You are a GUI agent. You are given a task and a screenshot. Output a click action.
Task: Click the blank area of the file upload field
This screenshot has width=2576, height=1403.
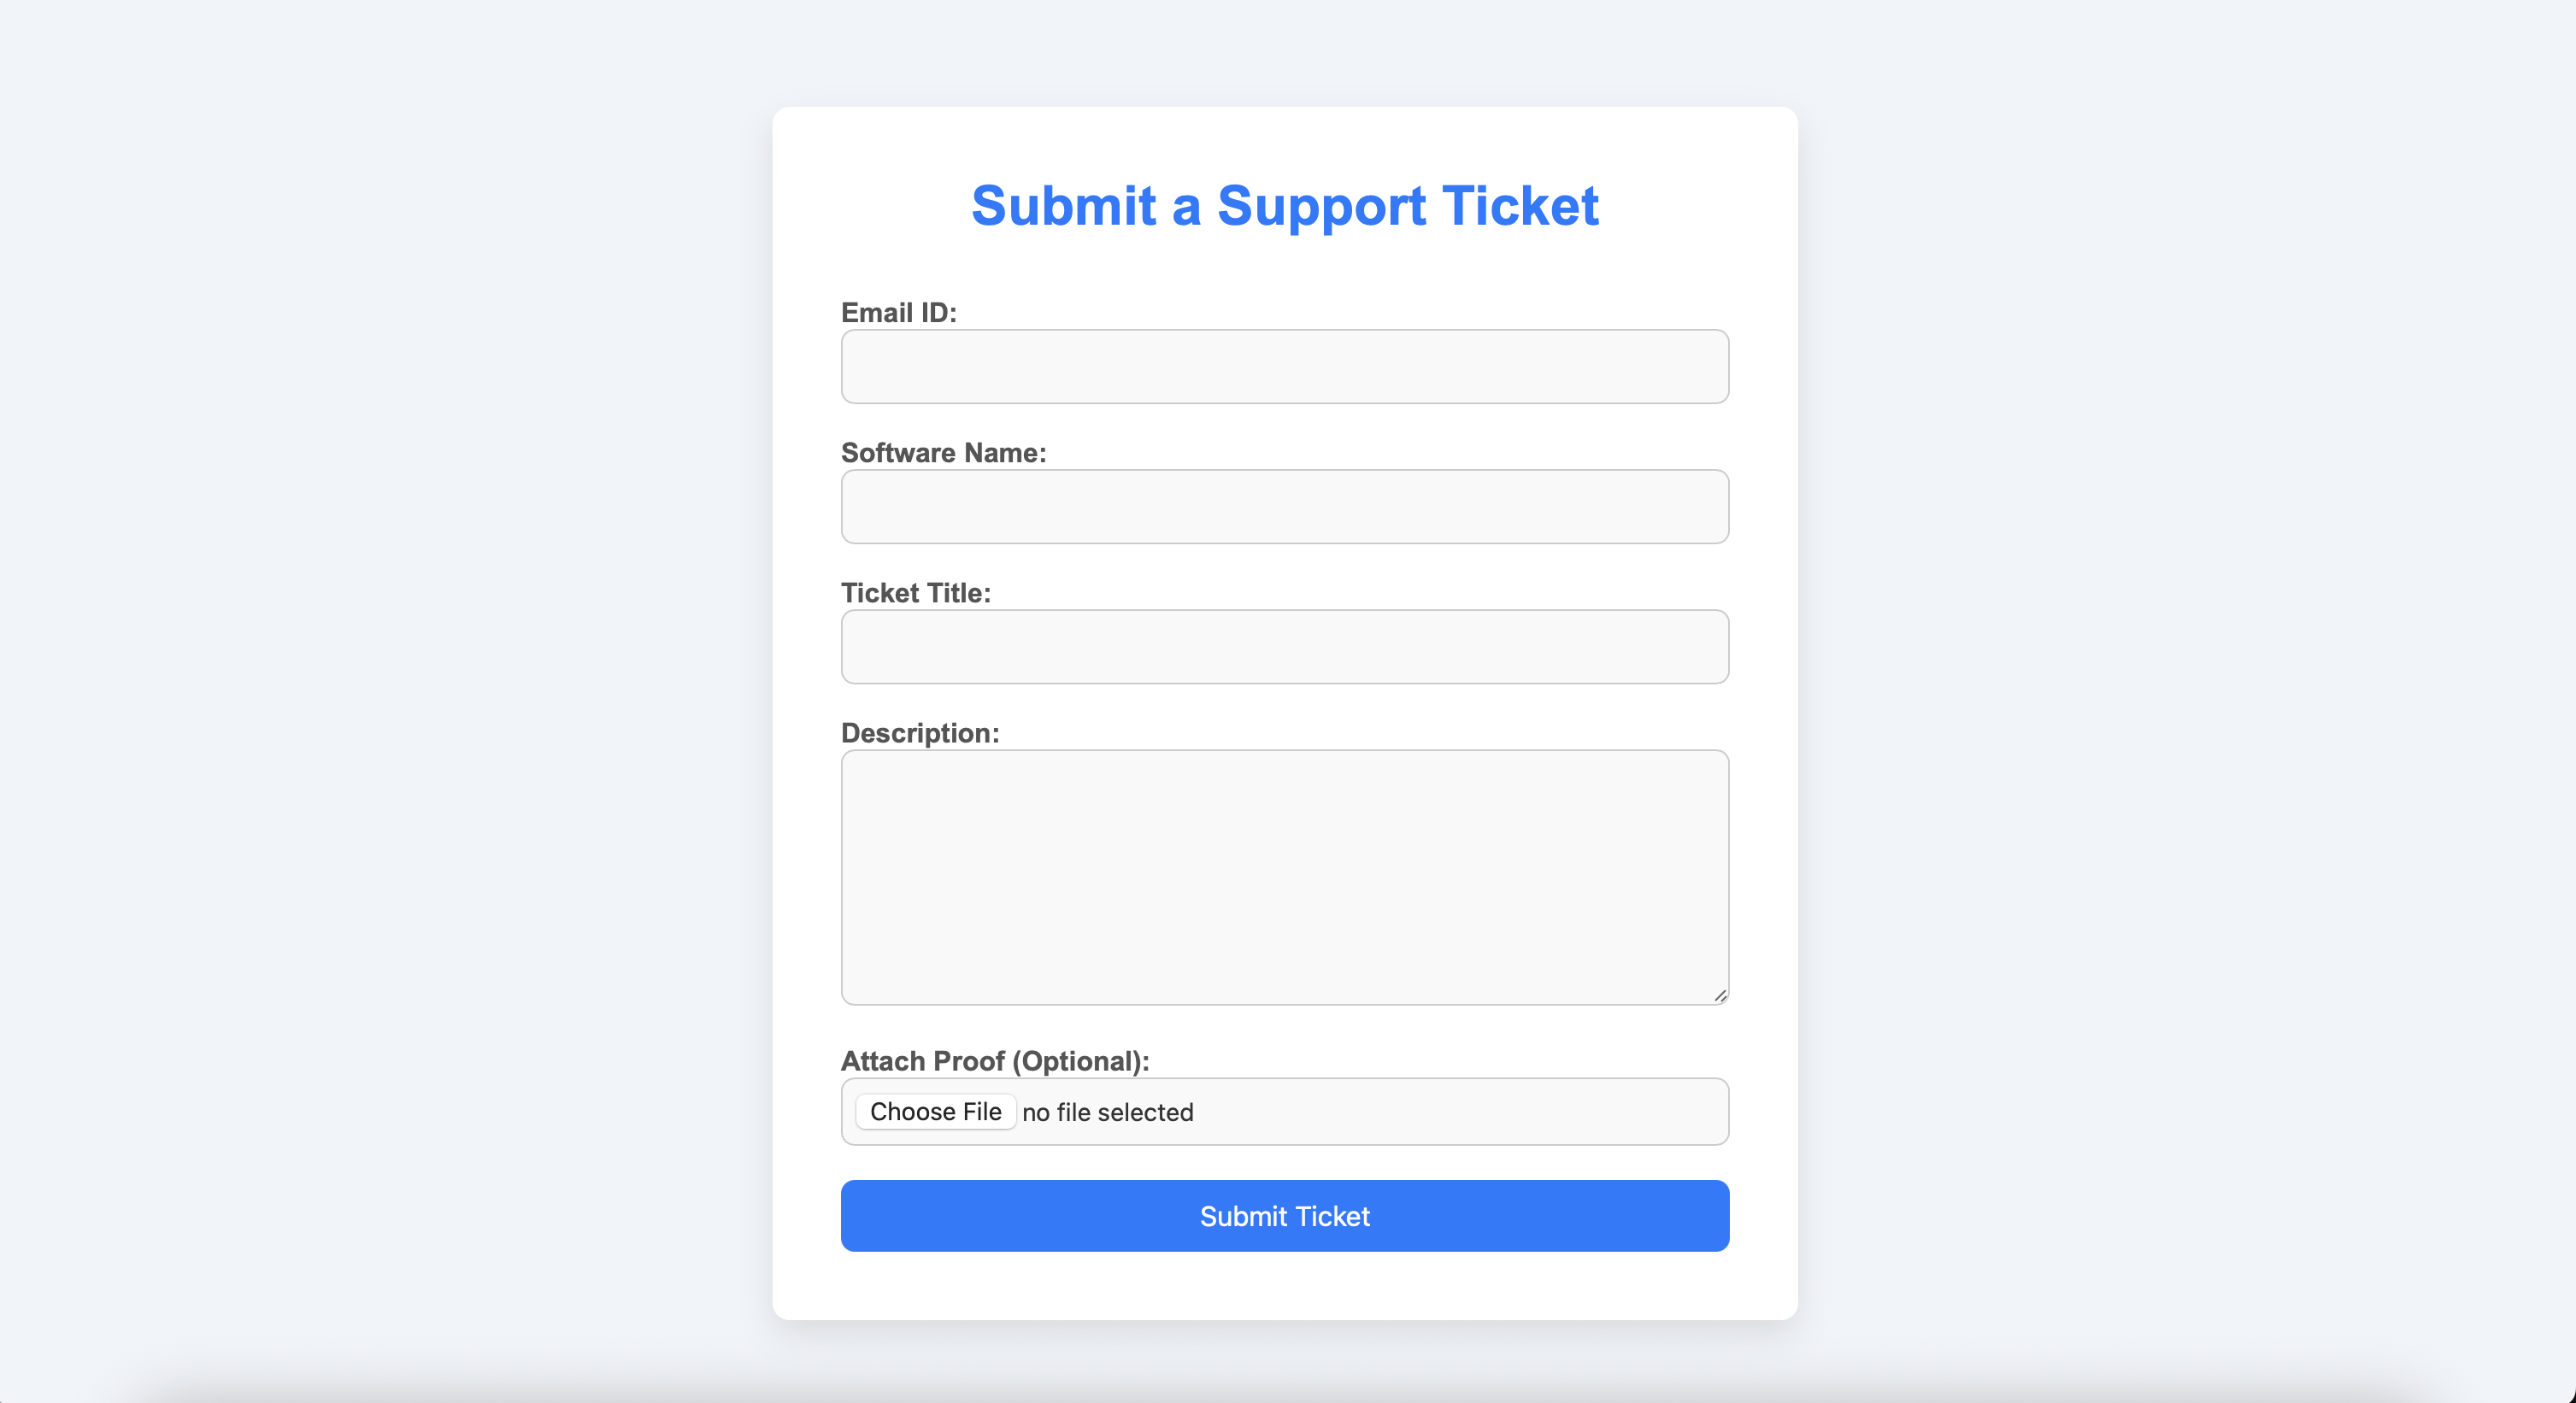pyautogui.click(x=1460, y=1112)
